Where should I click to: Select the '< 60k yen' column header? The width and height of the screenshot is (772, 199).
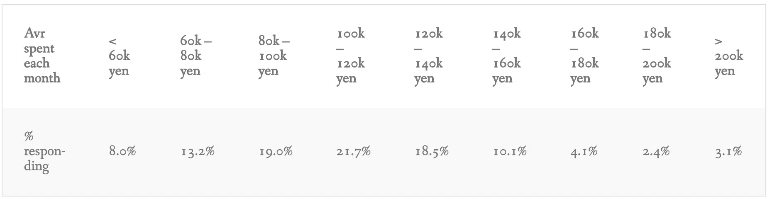[119, 56]
